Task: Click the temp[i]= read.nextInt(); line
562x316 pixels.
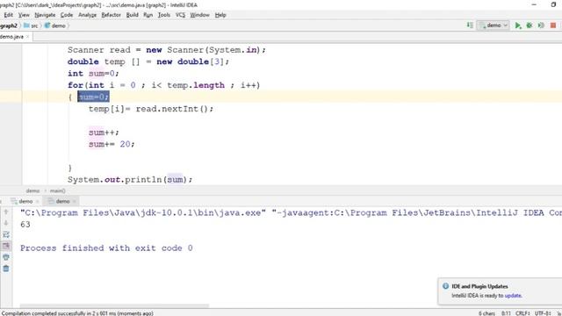Action: pyautogui.click(x=151, y=109)
